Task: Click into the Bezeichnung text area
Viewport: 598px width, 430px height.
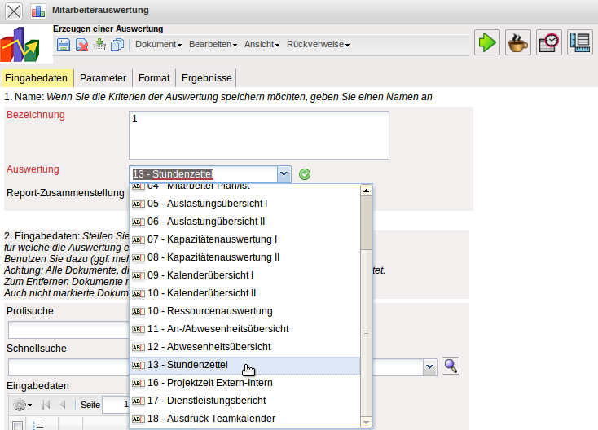Action: 258,134
